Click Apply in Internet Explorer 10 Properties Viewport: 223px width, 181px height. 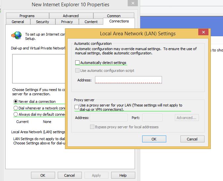coord(96,175)
